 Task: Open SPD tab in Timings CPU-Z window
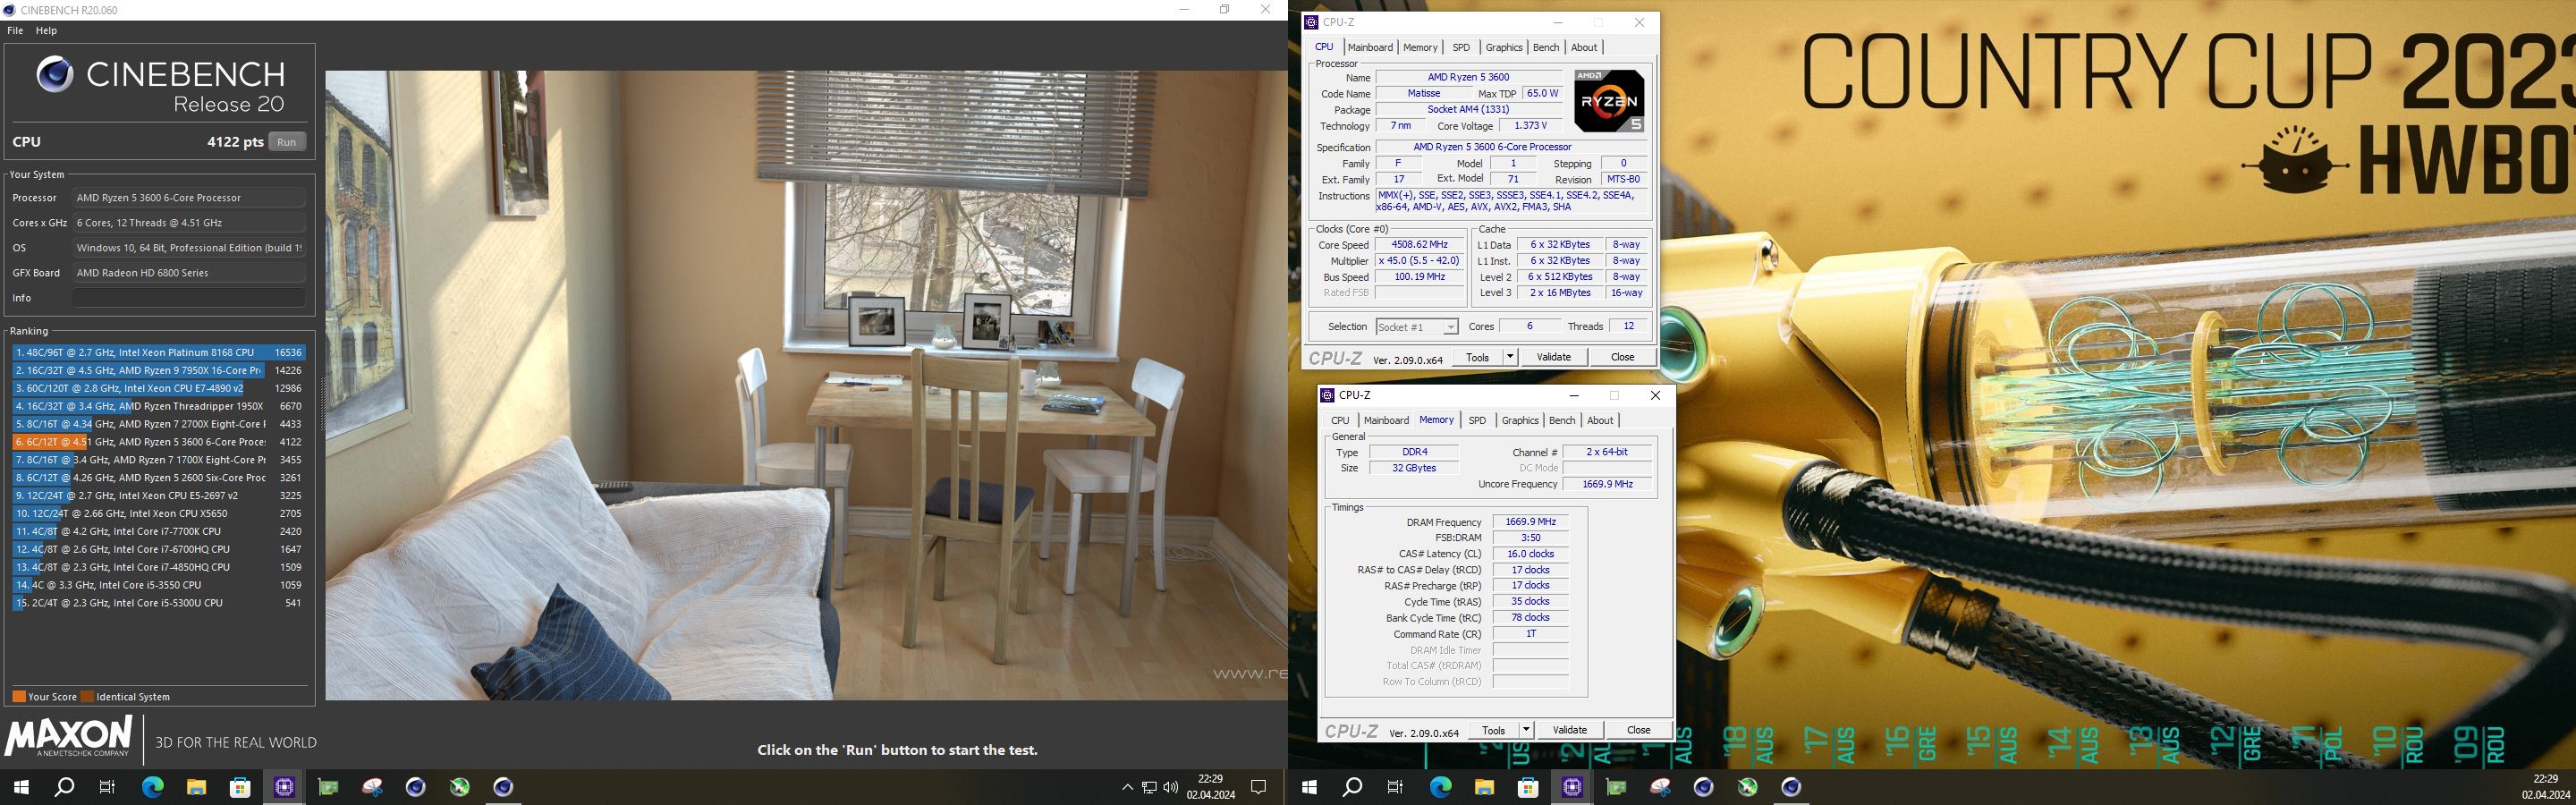1477,420
